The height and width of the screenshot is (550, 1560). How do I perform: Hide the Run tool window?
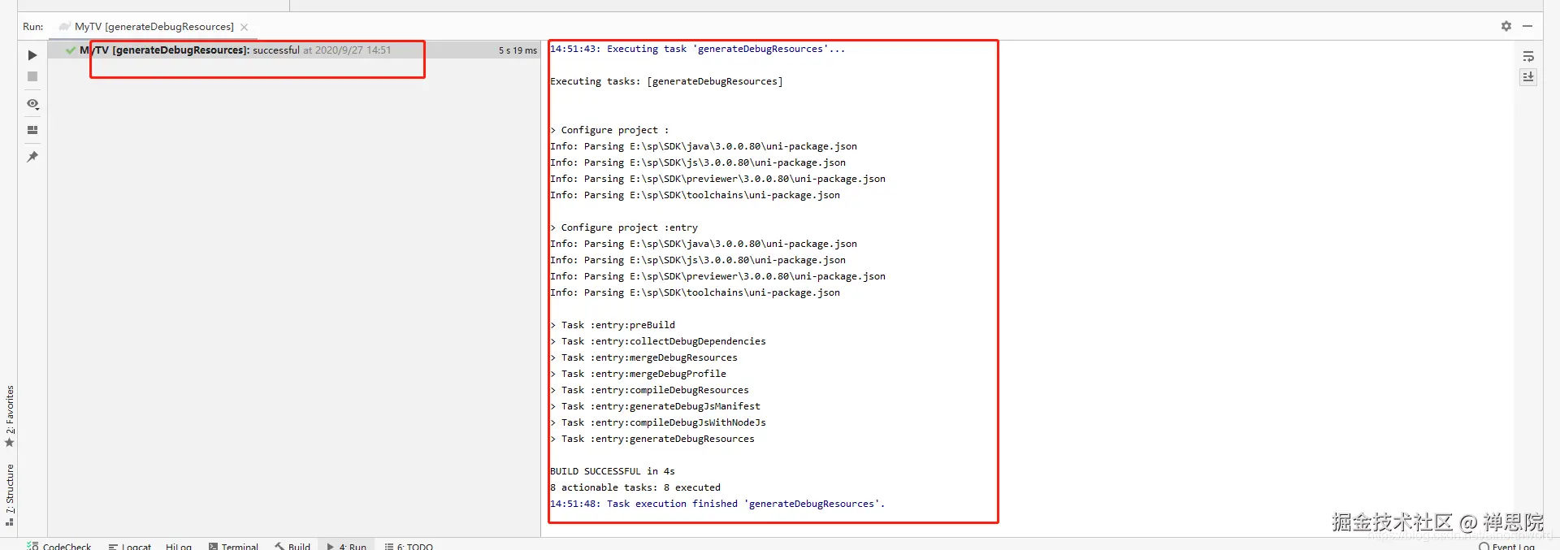[x=1527, y=26]
